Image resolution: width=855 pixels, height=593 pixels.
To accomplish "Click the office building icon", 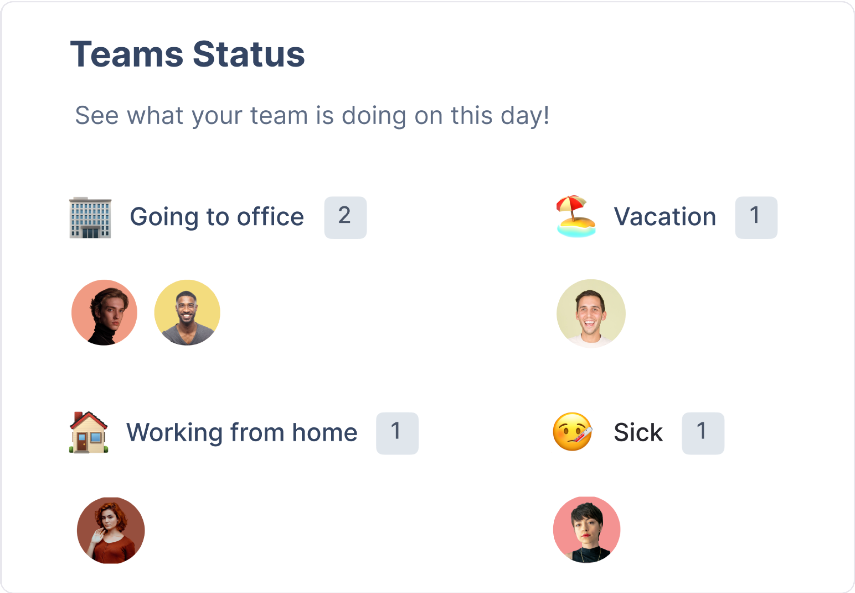I will point(90,217).
